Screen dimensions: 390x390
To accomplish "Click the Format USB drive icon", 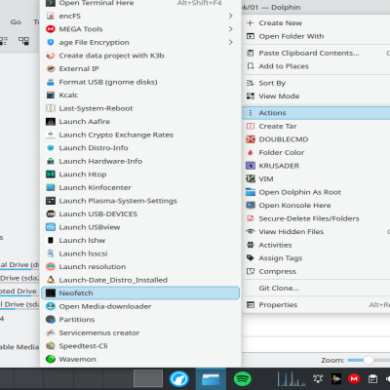I will pyautogui.click(x=51, y=82).
